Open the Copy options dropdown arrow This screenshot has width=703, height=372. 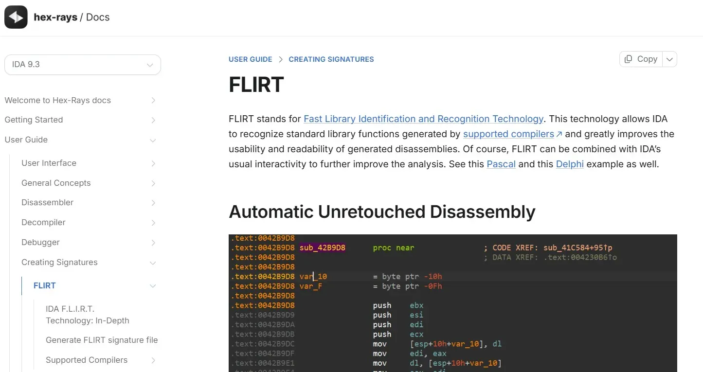pyautogui.click(x=670, y=59)
